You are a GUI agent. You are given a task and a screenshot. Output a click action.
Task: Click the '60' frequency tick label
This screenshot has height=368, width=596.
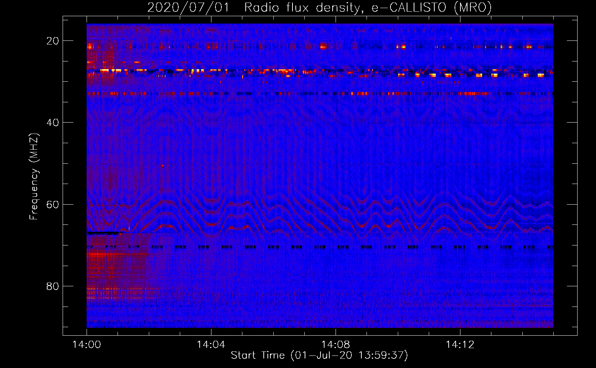pyautogui.click(x=53, y=205)
